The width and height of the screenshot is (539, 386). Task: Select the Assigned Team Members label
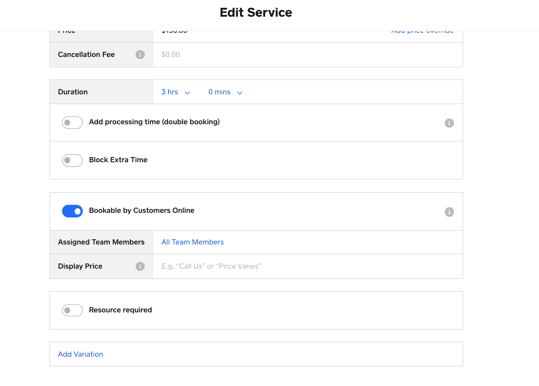tap(101, 242)
